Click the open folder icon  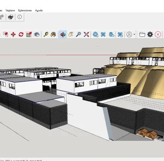tap(142, 34)
